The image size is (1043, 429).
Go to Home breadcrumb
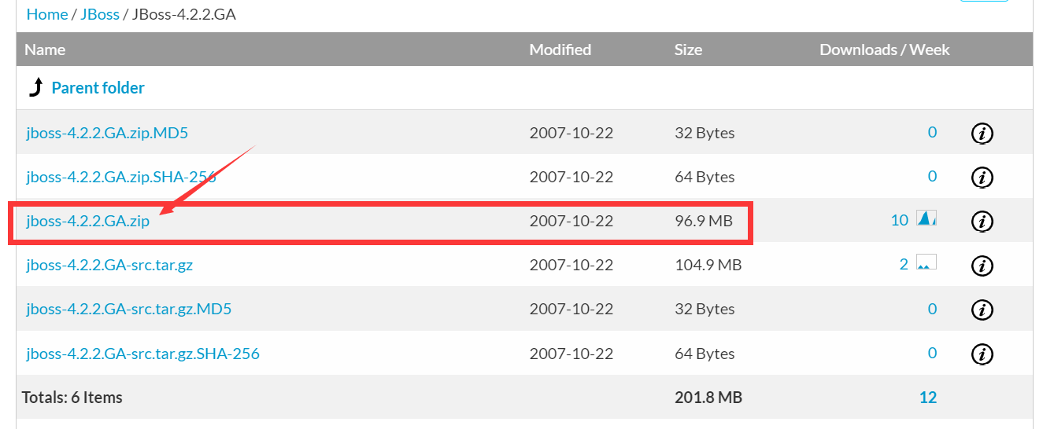47,14
